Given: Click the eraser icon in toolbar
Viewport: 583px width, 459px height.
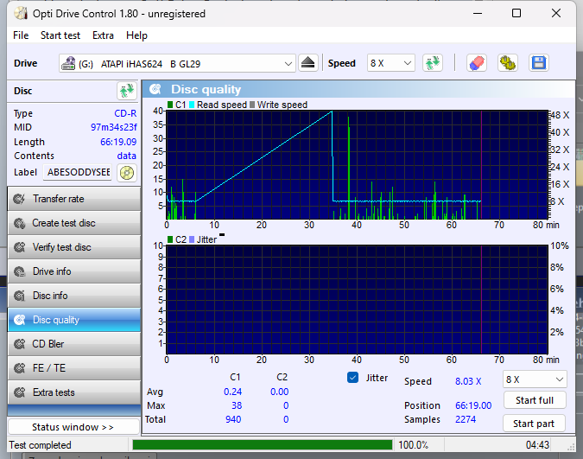Looking at the screenshot, I should click(476, 63).
